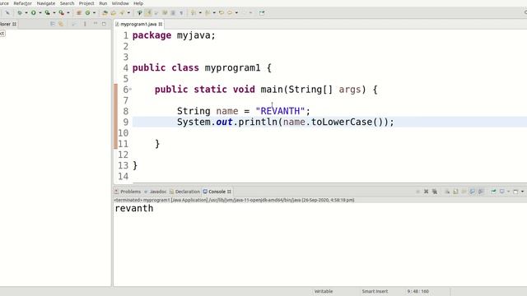
Task: Switch to the Javadoc tab
Action: coord(156,192)
